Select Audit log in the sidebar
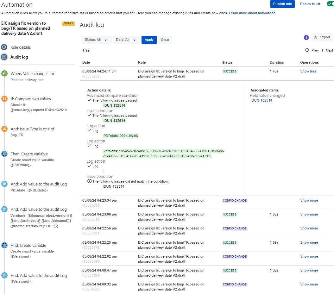The width and height of the screenshot is (334, 294). coord(19,57)
